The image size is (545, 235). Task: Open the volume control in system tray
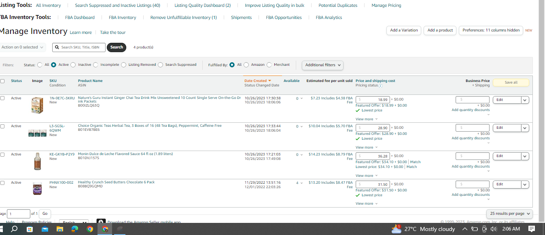pyautogui.click(x=493, y=229)
